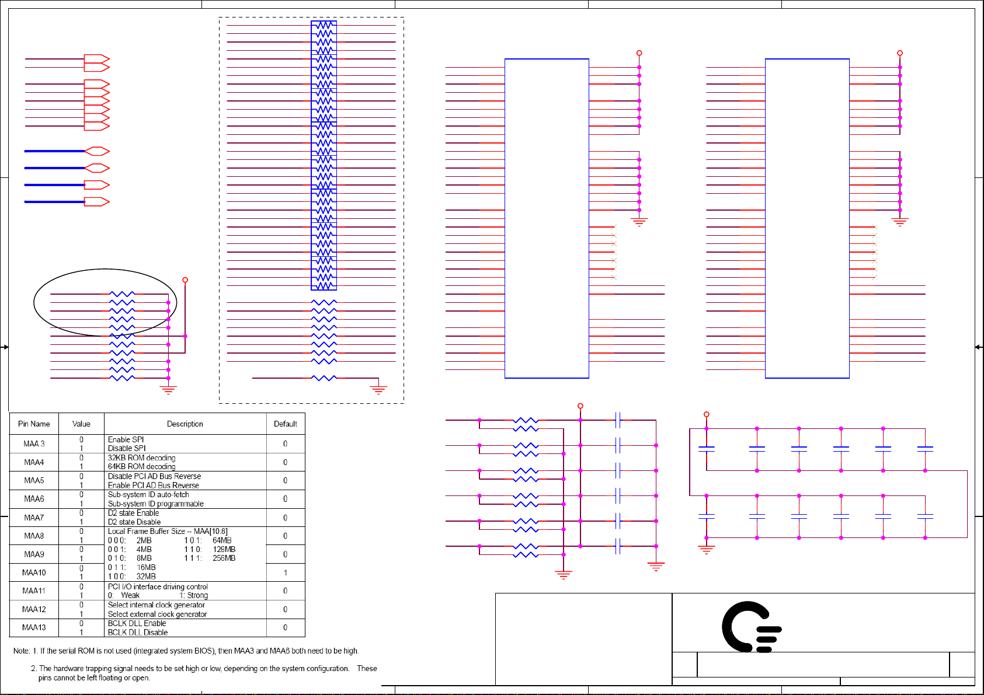Select the 'MAA12' pin name cell
The image size is (984, 695).
pyautogui.click(x=34, y=610)
